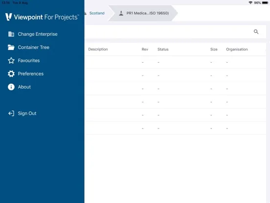270x203 pixels.
Task: Select the Favourites star icon
Action: click(11, 61)
